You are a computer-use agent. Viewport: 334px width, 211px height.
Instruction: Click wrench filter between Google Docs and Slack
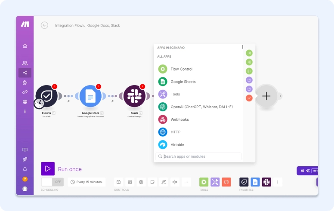pyautogui.click(x=112, y=101)
